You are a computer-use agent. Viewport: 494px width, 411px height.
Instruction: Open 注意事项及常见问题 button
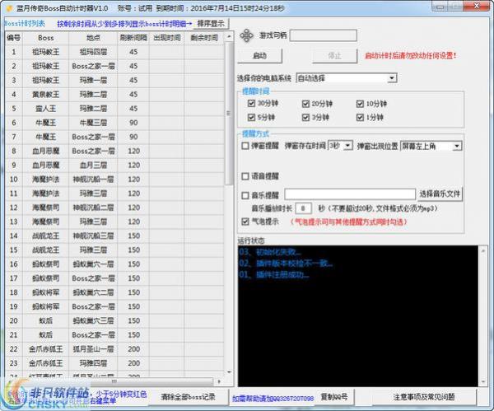[x=424, y=397]
